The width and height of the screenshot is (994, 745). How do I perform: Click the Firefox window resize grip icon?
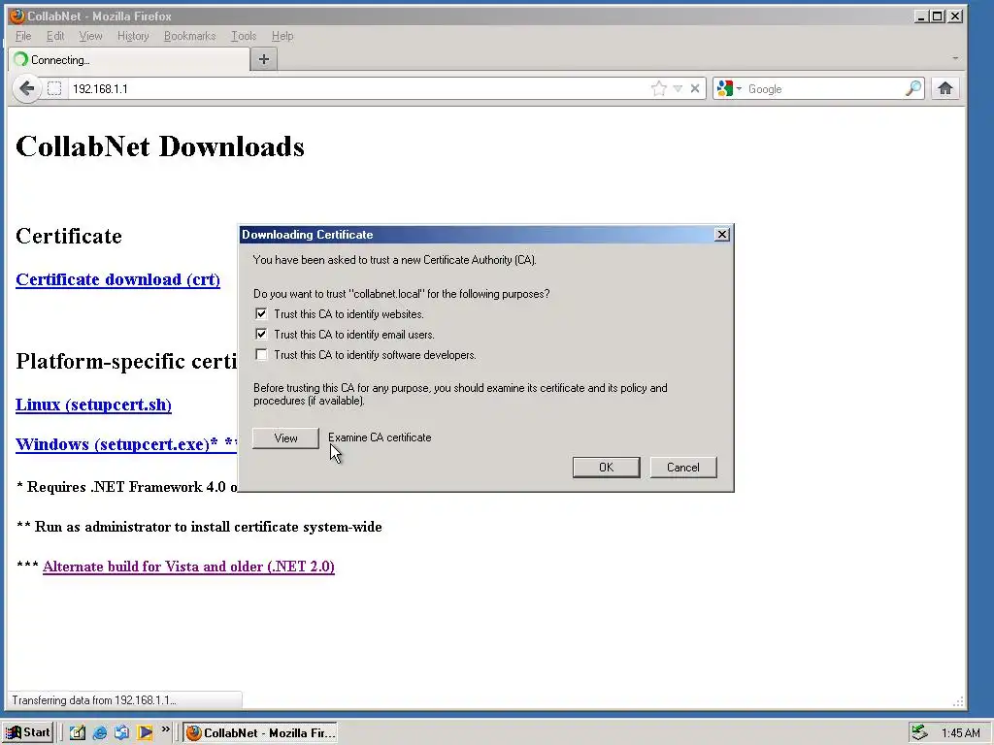(x=958, y=701)
